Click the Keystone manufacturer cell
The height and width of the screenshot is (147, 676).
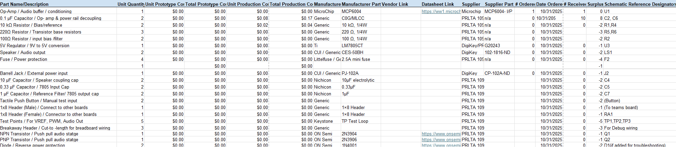click(323, 121)
